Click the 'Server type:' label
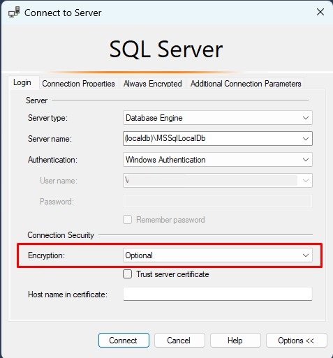 tap(47, 118)
